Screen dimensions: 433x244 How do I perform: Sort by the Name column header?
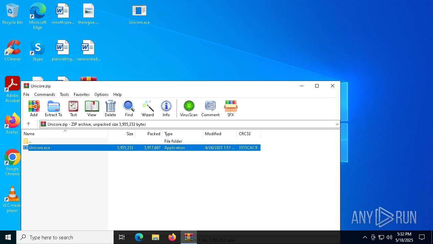[x=65, y=134]
